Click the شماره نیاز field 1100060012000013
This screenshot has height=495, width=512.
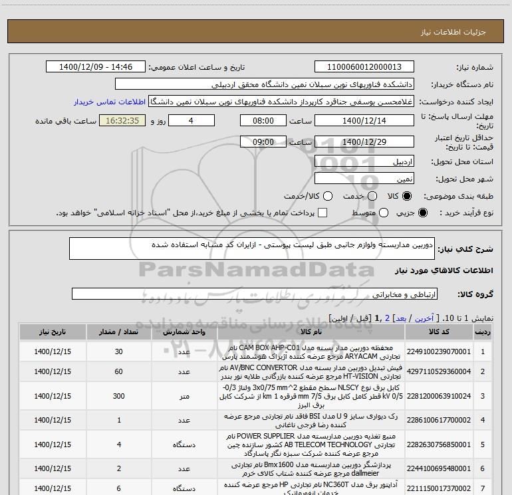pos(364,67)
